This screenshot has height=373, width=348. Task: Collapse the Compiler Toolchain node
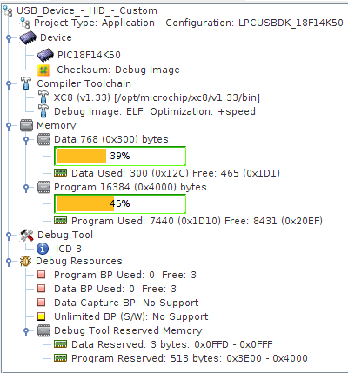tap(9, 84)
